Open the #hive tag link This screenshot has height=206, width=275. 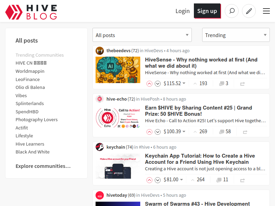point(144,147)
